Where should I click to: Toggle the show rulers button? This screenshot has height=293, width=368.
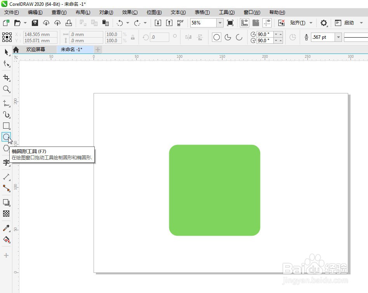245,23
